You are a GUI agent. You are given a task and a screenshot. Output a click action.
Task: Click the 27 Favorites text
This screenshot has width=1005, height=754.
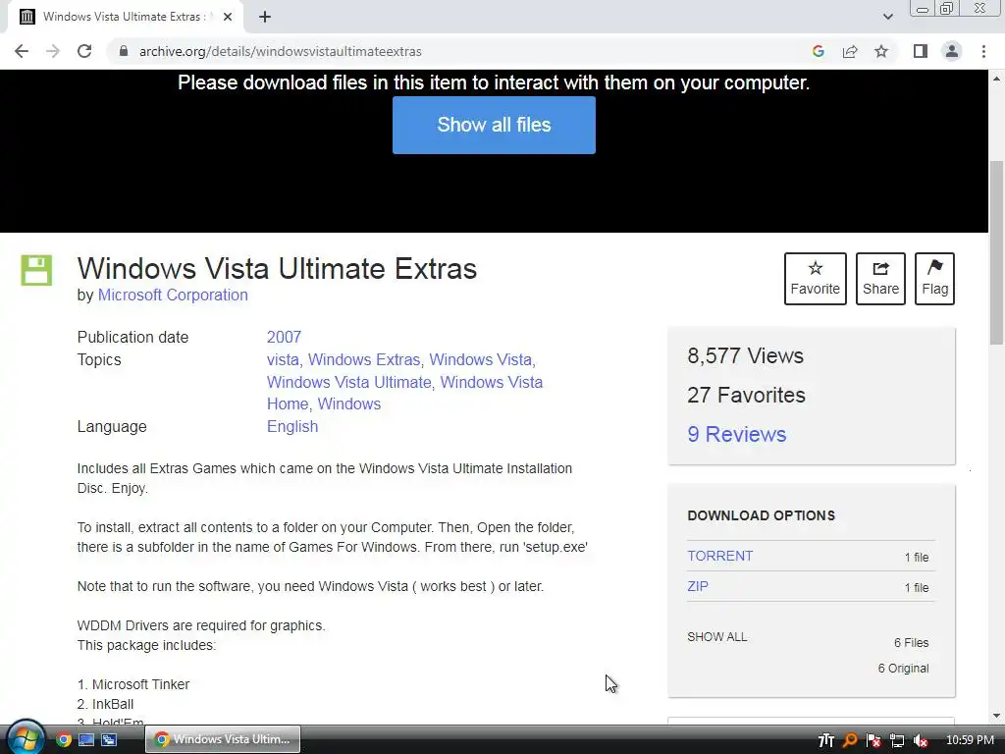click(x=746, y=395)
